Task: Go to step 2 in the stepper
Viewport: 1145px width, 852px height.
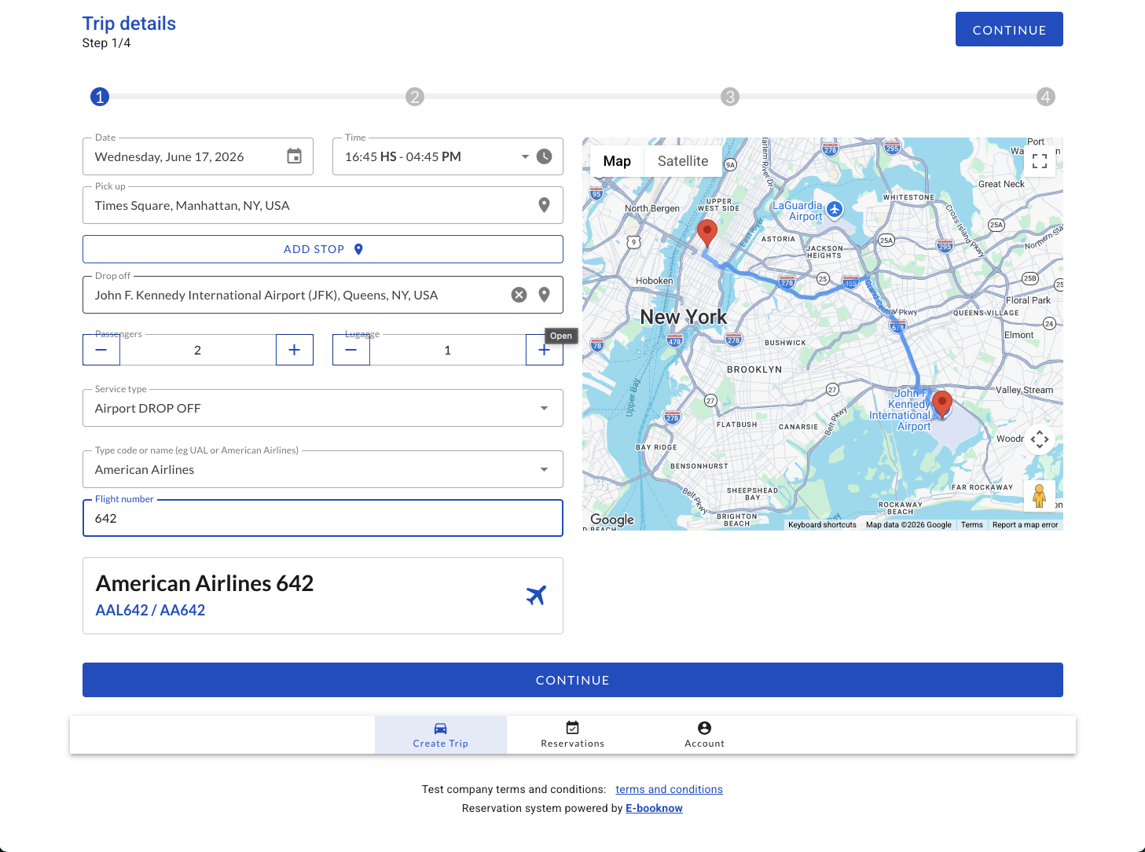Action: 415,97
